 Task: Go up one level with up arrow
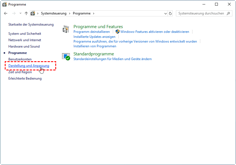coord(26,13)
